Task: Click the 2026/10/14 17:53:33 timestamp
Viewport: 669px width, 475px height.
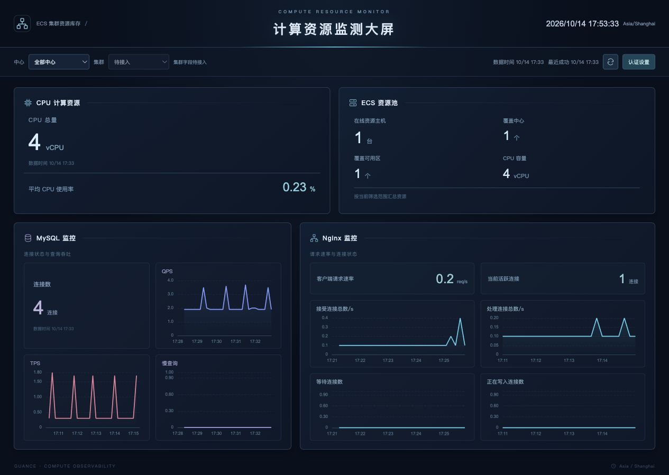Action: pos(582,24)
